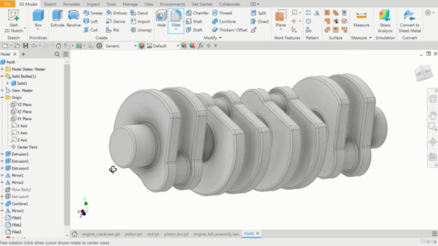
Task: Select the Draft tool
Action: coord(194,30)
